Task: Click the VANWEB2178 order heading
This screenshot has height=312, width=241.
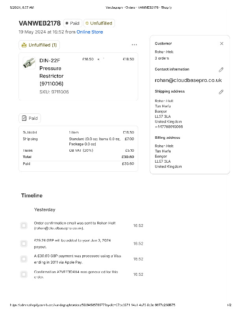Action: pyautogui.click(x=40, y=23)
